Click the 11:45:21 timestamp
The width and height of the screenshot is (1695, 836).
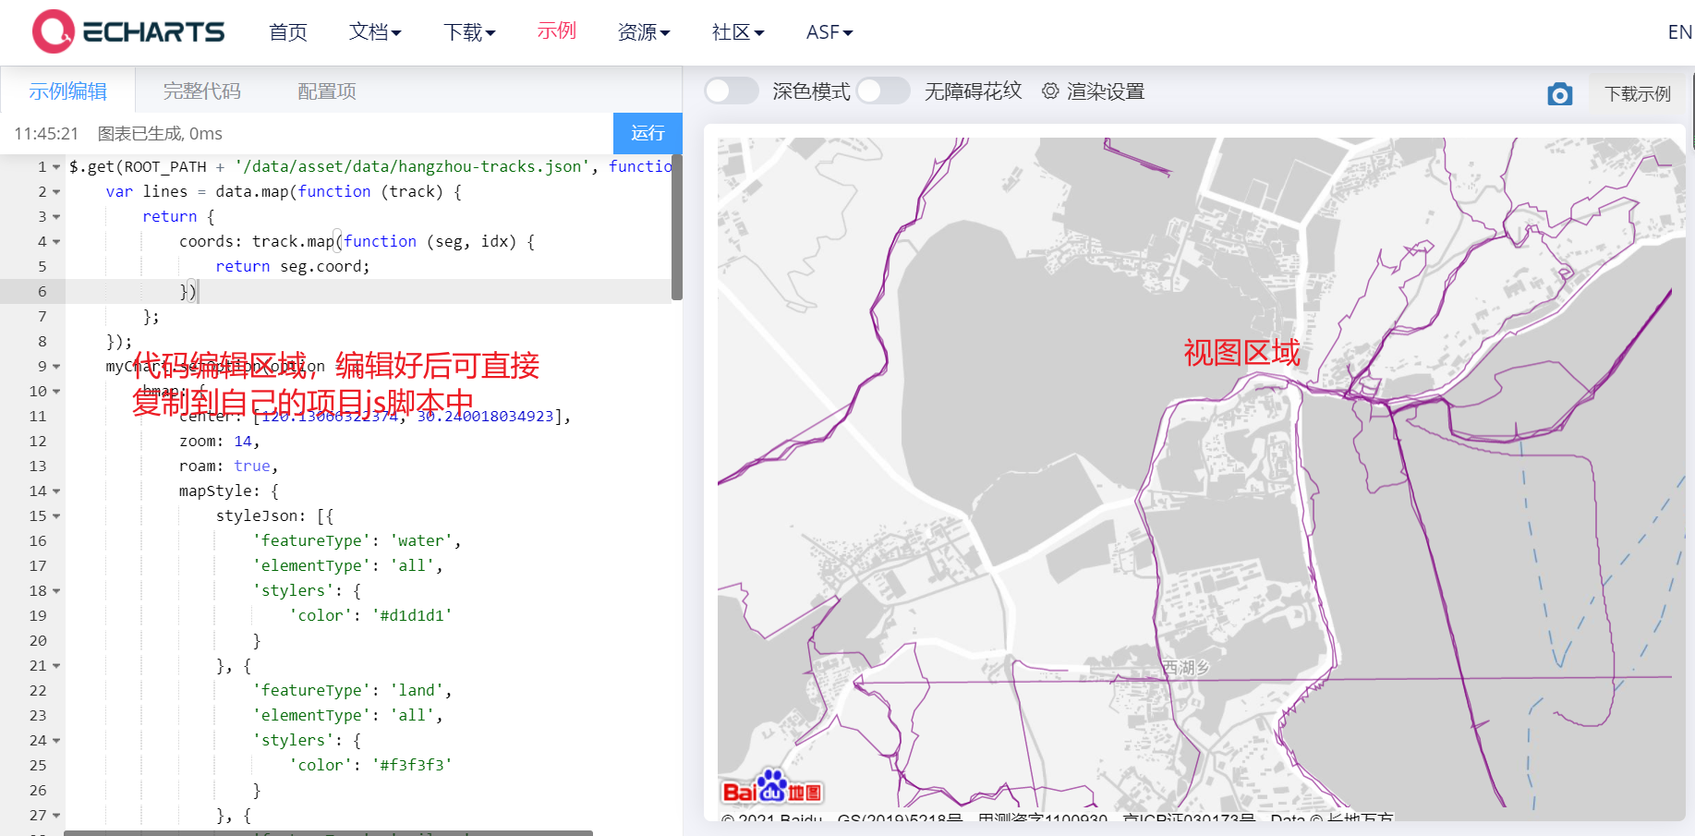click(x=46, y=134)
